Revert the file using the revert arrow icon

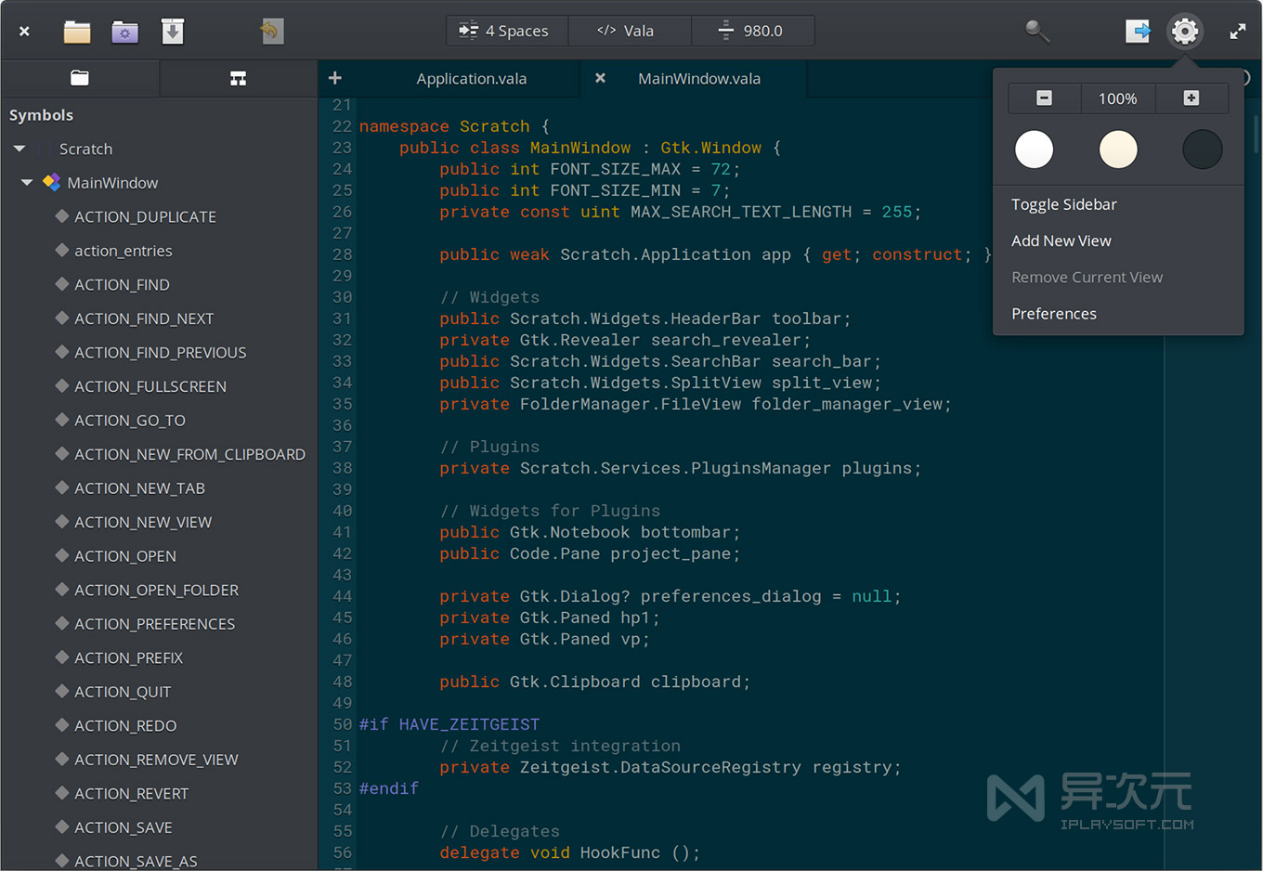click(271, 31)
